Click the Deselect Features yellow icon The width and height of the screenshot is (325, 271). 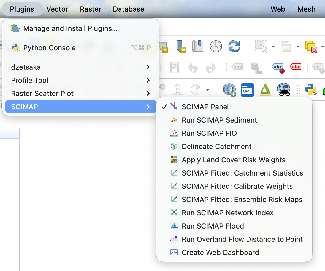click(311, 47)
